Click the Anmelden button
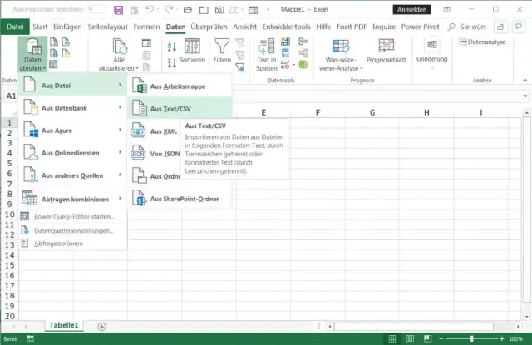Viewport: 532px width, 345px height. coord(411,10)
